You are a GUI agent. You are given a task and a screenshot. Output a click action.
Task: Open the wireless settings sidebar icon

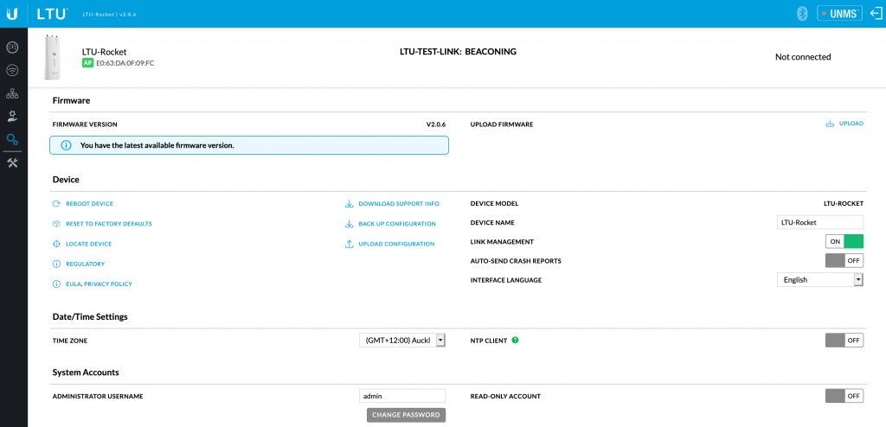12,70
